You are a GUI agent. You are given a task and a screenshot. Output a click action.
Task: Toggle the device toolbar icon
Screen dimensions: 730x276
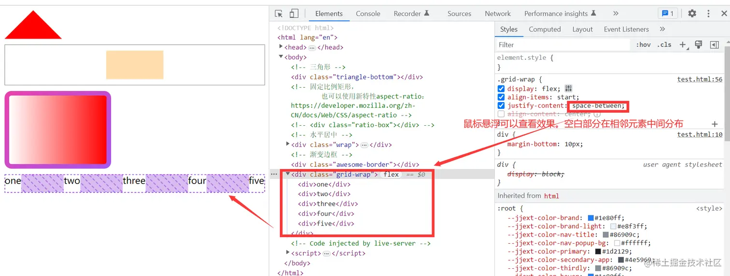pyautogui.click(x=294, y=13)
